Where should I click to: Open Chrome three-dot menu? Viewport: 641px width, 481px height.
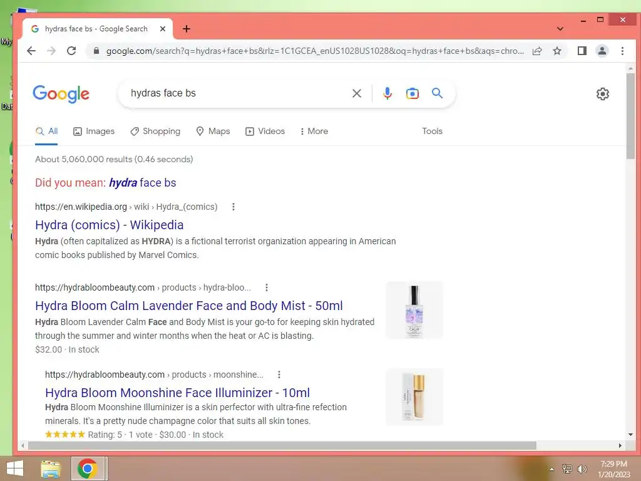pyautogui.click(x=622, y=51)
